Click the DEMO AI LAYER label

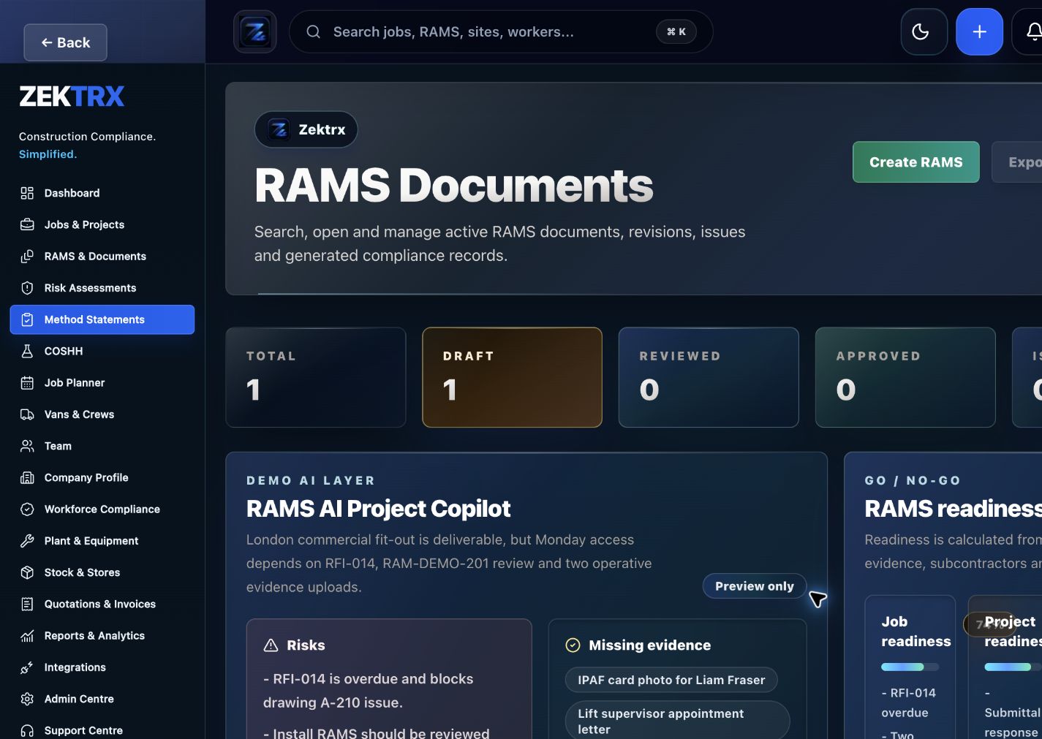[311, 480]
